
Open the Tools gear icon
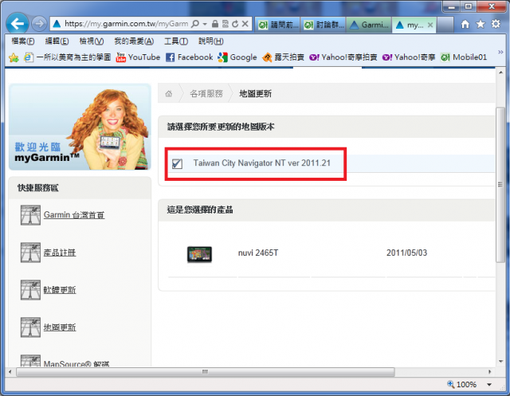tap(496, 23)
